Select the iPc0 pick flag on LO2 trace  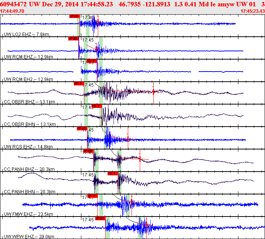click(x=74, y=16)
